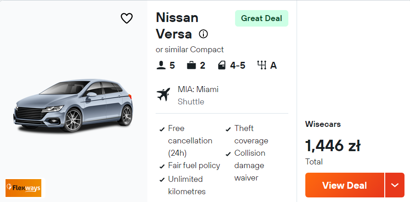Viewport: 410px width, 202px height.
Task: Click the heart favorite icon
Action: [x=126, y=18]
